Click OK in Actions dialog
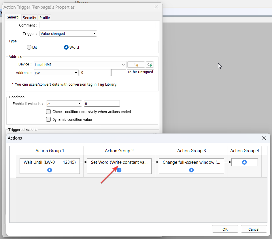The image size is (272, 239). pyautogui.click(x=225, y=229)
